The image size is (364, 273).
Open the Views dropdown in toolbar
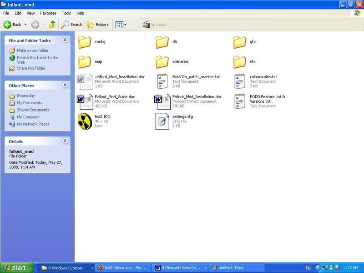[121, 25]
